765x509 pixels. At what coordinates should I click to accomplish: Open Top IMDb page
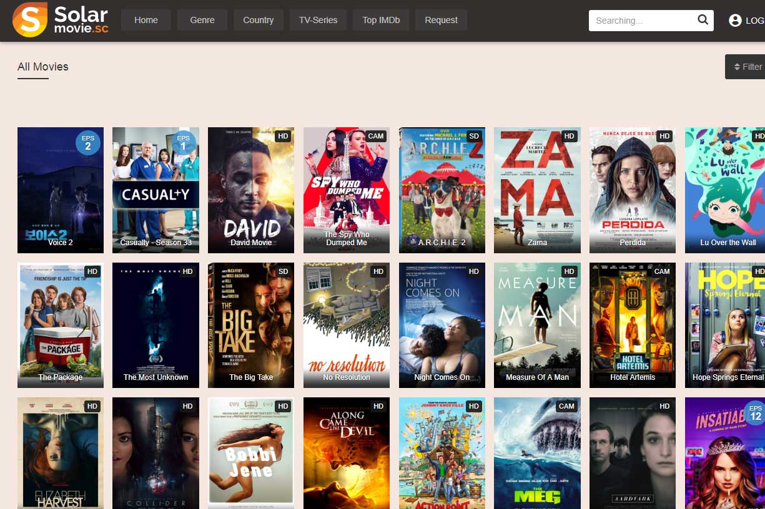(381, 20)
